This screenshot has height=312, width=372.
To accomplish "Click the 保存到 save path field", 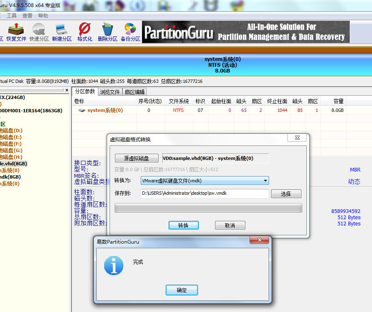I will pyautogui.click(x=205, y=193).
